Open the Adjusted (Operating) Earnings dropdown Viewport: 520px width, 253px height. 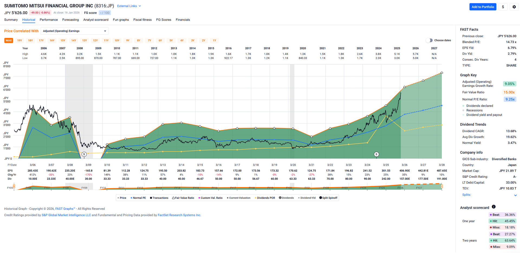(x=74, y=31)
